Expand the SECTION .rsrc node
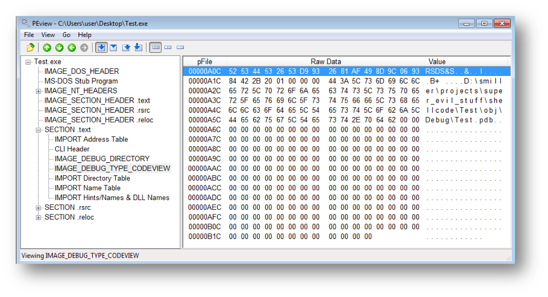This screenshot has height=297, width=548. (x=38, y=208)
